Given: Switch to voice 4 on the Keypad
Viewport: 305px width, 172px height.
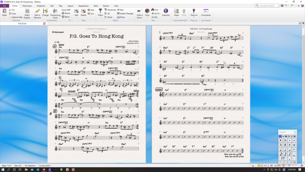Looking at the screenshot, I should click(291, 162).
